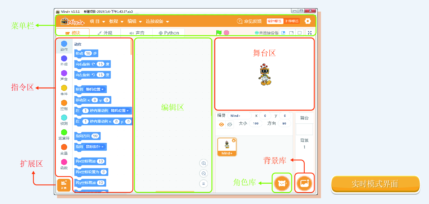Open the 项目 menu
The image size is (429, 204).
[97, 21]
